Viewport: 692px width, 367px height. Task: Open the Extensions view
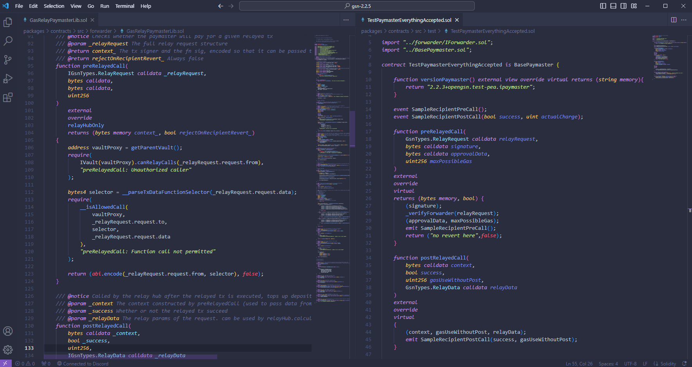8,97
